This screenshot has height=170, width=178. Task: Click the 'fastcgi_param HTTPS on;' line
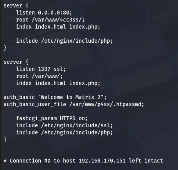pos(52,119)
